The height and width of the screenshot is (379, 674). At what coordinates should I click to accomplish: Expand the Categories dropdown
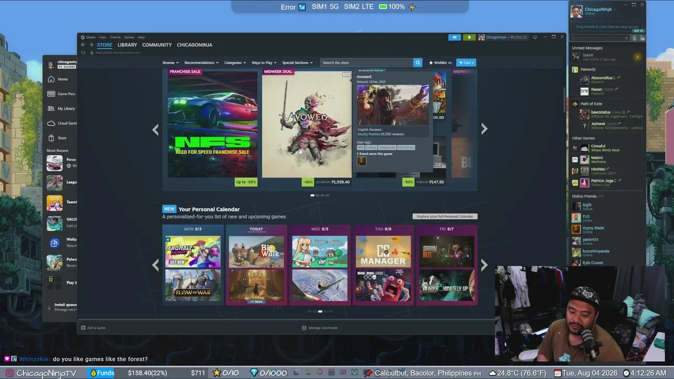(x=235, y=63)
